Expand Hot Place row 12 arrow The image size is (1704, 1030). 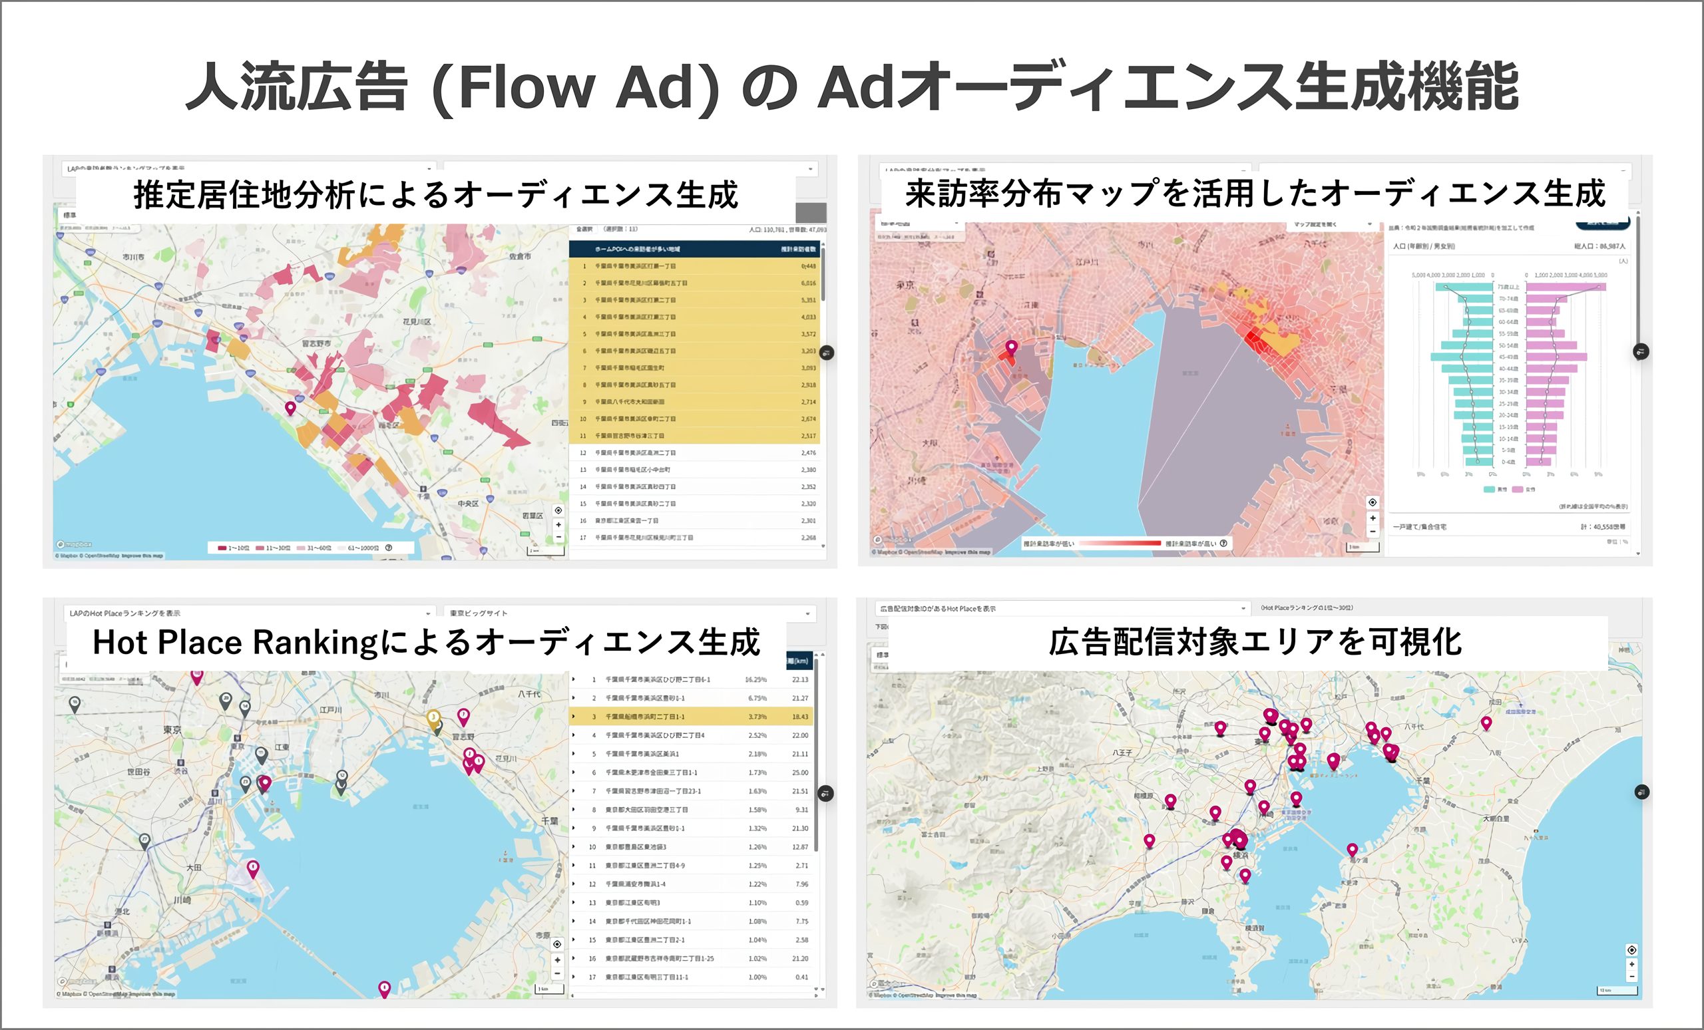(x=574, y=884)
